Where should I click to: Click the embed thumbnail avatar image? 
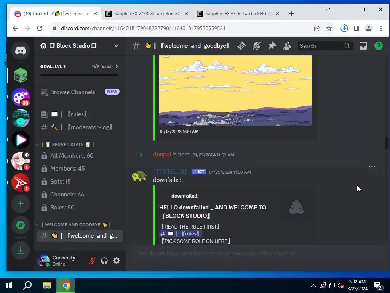tap(296, 207)
